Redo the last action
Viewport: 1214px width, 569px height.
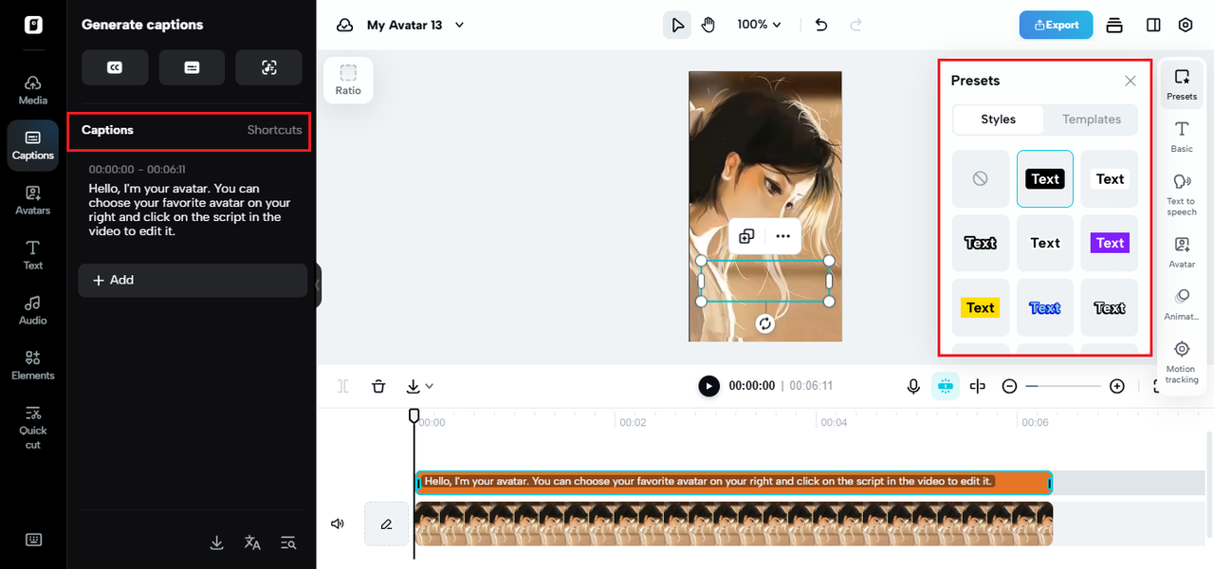(856, 25)
